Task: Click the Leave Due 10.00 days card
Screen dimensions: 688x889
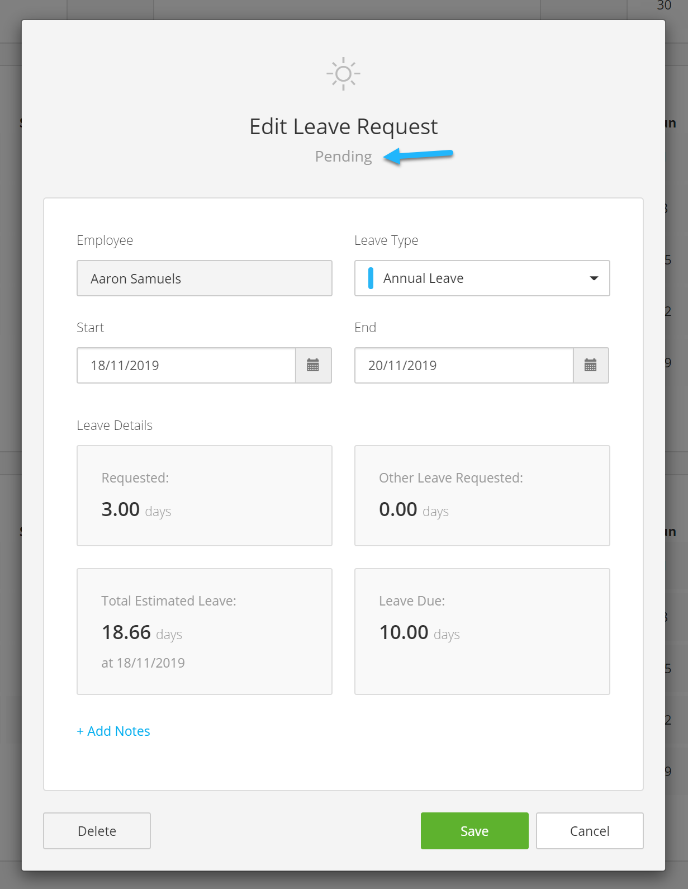Action: pos(482,632)
